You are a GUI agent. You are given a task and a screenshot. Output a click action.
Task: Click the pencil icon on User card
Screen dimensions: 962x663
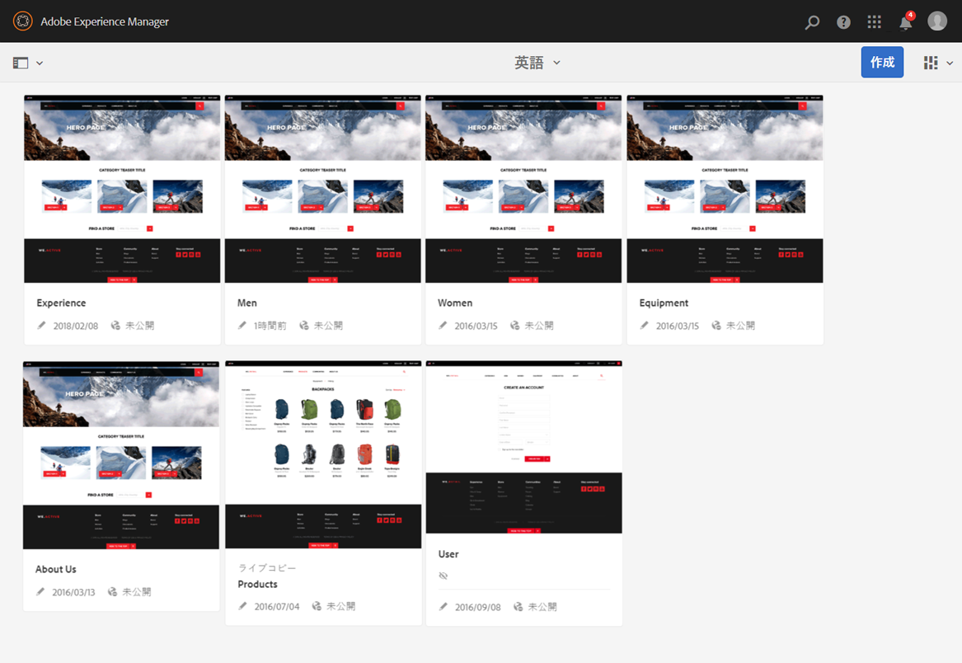tap(443, 607)
